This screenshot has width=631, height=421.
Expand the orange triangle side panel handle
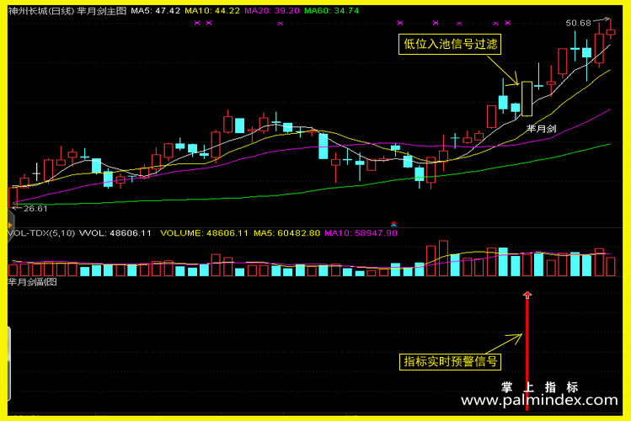point(10,226)
